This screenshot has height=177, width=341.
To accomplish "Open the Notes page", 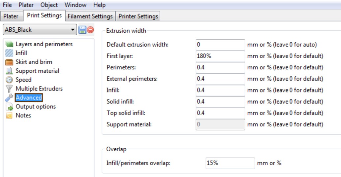I will click(x=23, y=116).
